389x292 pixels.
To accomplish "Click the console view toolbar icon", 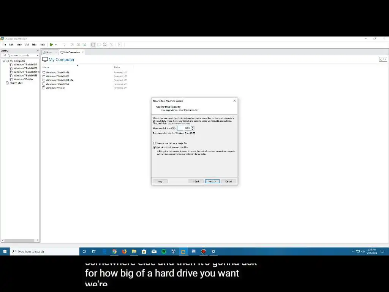I will click(x=120, y=45).
